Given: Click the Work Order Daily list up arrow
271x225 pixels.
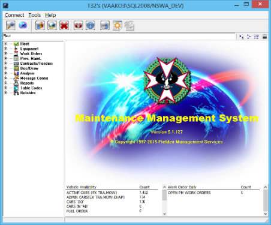Looking at the screenshot, I should [x=266, y=187].
